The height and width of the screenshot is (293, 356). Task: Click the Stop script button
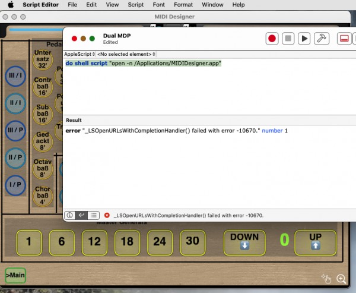point(288,39)
